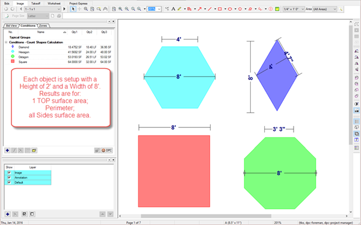
Task: Click the previous page arrow
Action: coord(21,9)
